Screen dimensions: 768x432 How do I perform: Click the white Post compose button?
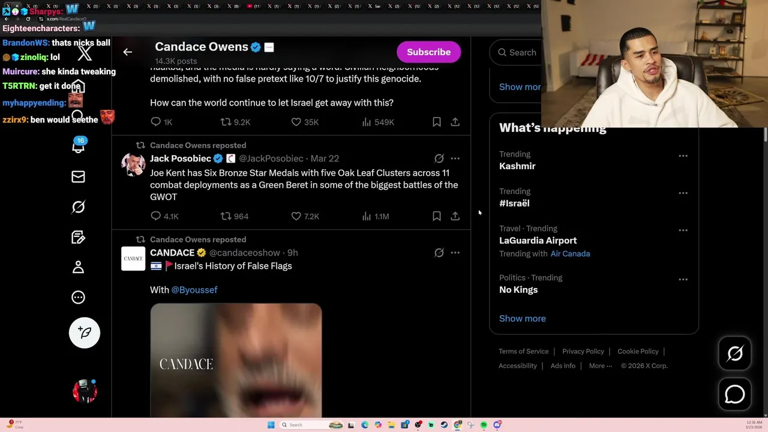[85, 332]
